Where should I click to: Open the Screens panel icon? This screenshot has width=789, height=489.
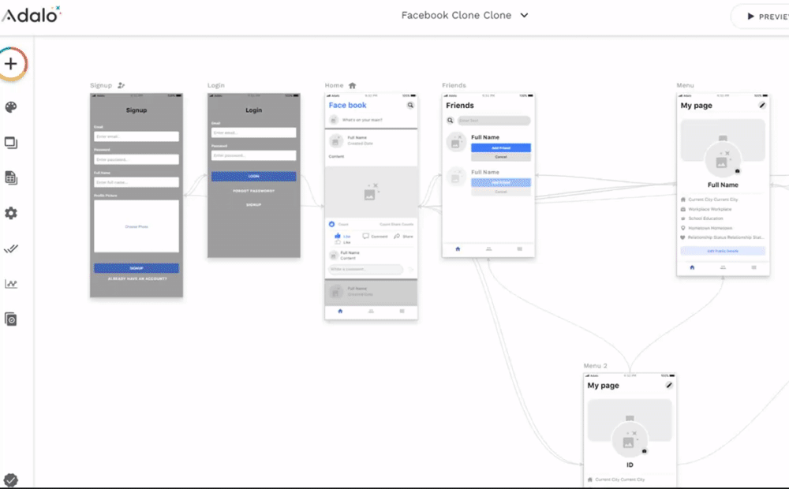click(x=11, y=143)
